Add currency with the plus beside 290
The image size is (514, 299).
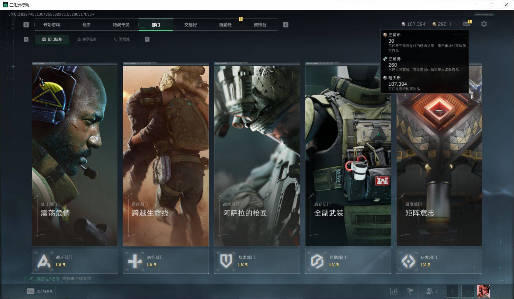(450, 24)
